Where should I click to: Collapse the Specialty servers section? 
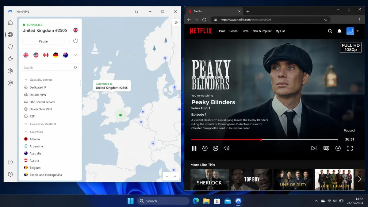[x=26, y=80]
